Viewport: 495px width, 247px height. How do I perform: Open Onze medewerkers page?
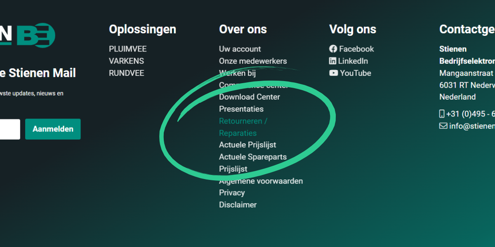pos(252,61)
